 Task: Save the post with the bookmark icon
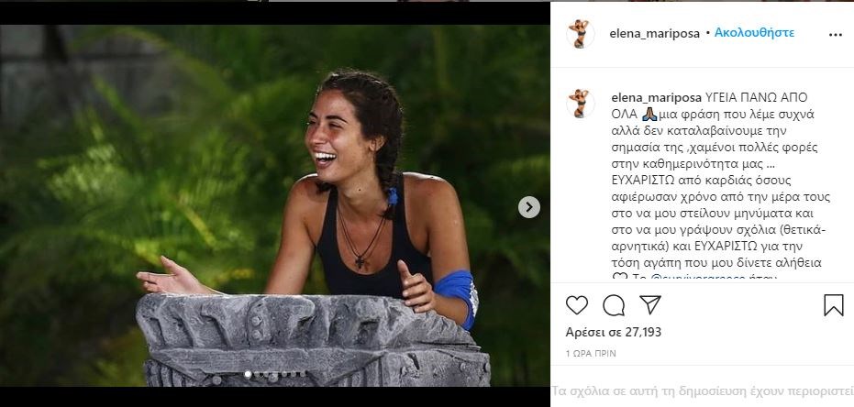(833, 305)
